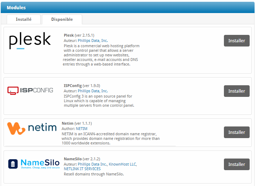Click the ISPConfig logo image
This screenshot has height=186, width=256.
pos(30,91)
